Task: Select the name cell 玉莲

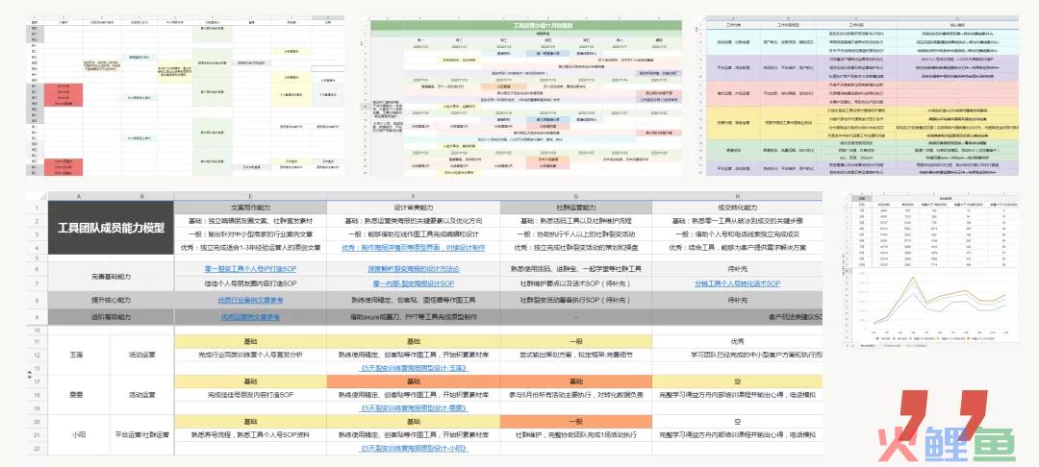Action: tap(78, 355)
